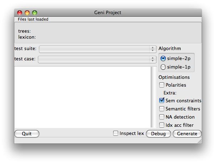Screen dimensions: 216x163
Task: Check the Inspect lex box
Action: 116,133
